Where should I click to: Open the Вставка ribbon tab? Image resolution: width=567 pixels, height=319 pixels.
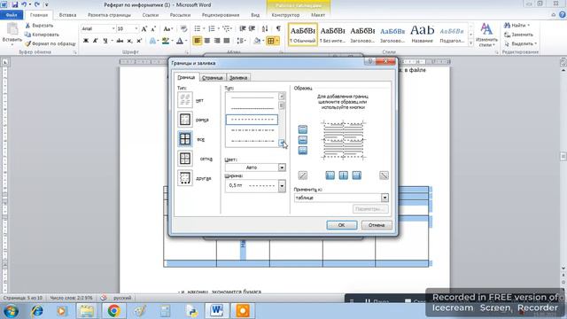coord(67,15)
